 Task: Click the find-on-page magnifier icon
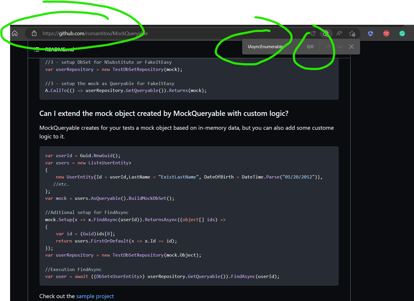(x=326, y=33)
